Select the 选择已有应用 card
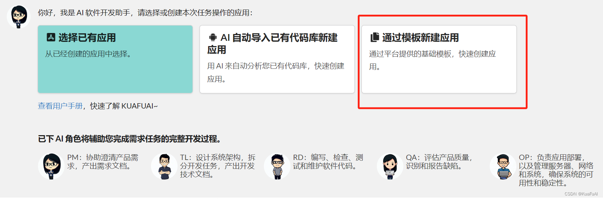Image resolution: width=603 pixels, height=199 pixels. [x=115, y=59]
